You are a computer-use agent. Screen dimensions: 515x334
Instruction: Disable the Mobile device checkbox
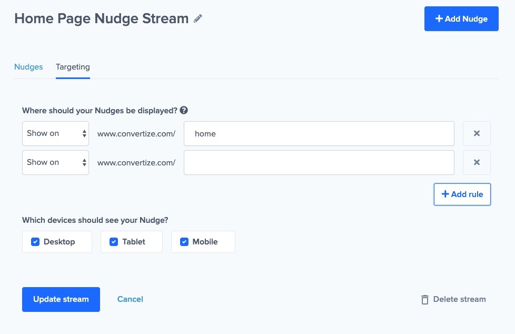point(184,242)
